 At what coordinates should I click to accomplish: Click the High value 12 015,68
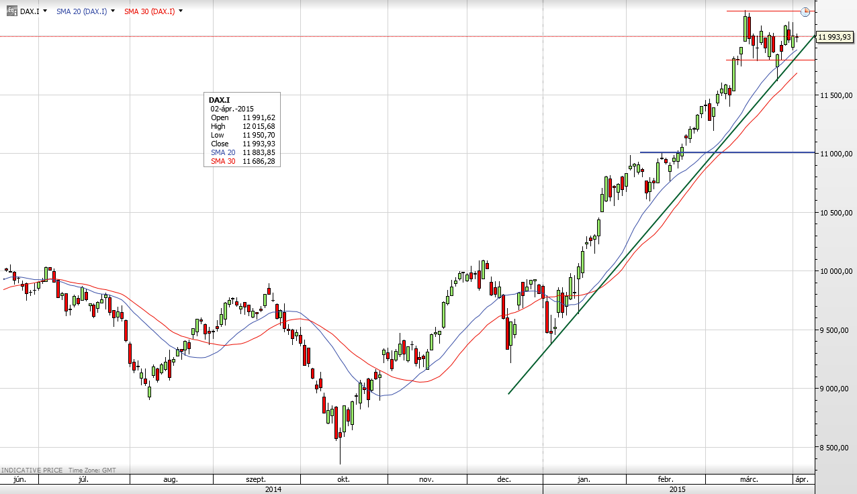pyautogui.click(x=259, y=126)
